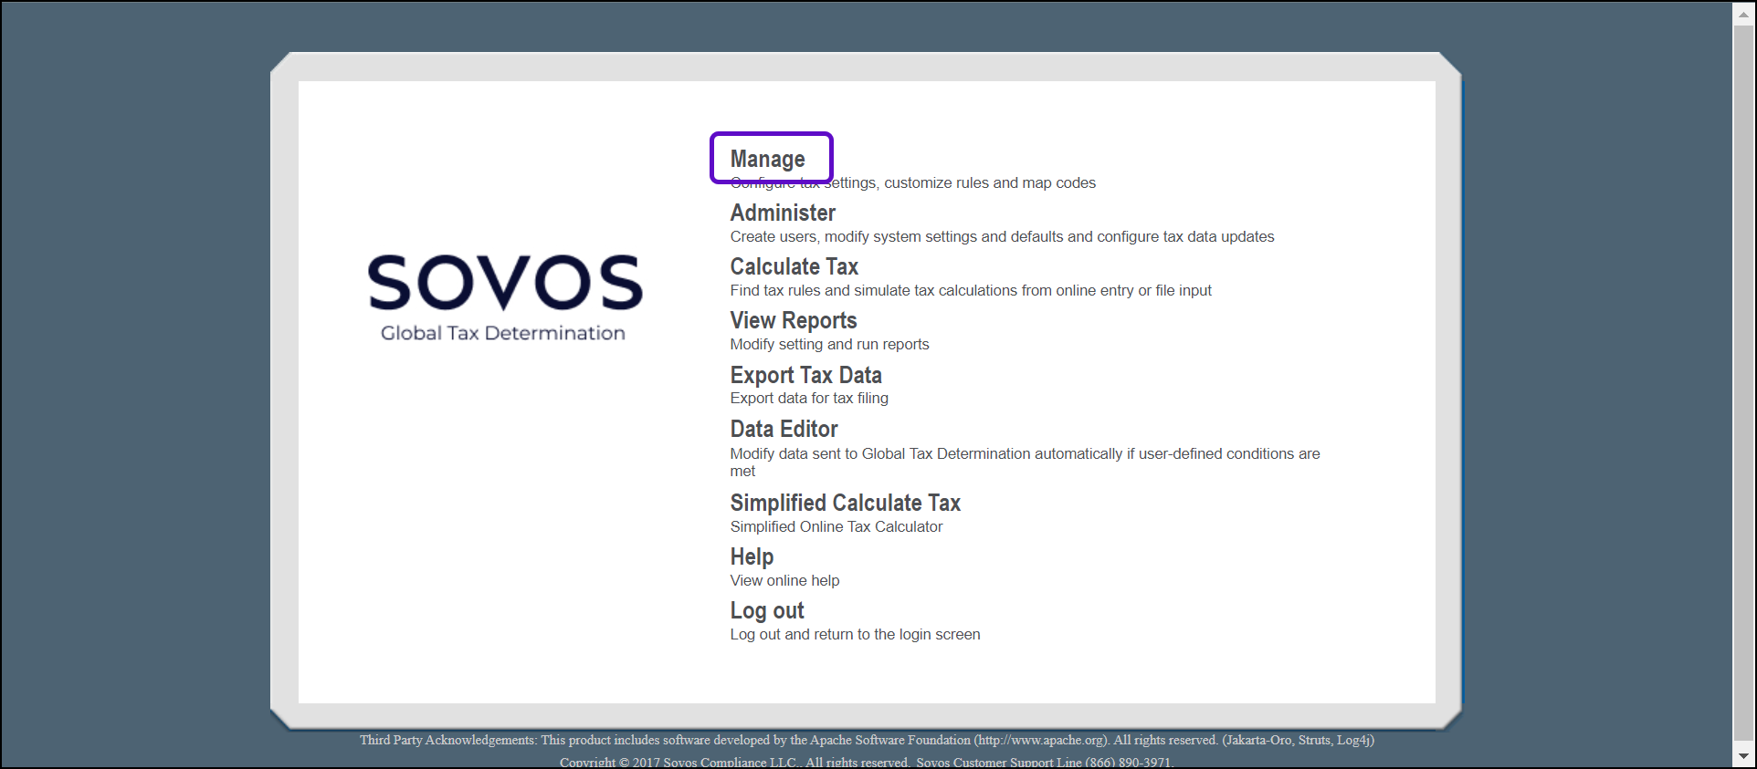Click 'Log out and return to the login screen'

(855, 635)
